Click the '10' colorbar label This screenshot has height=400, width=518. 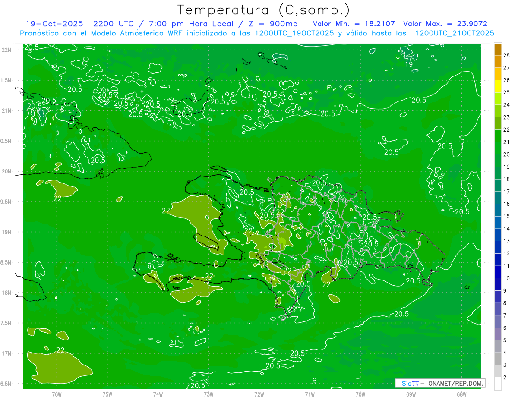tap(507, 278)
